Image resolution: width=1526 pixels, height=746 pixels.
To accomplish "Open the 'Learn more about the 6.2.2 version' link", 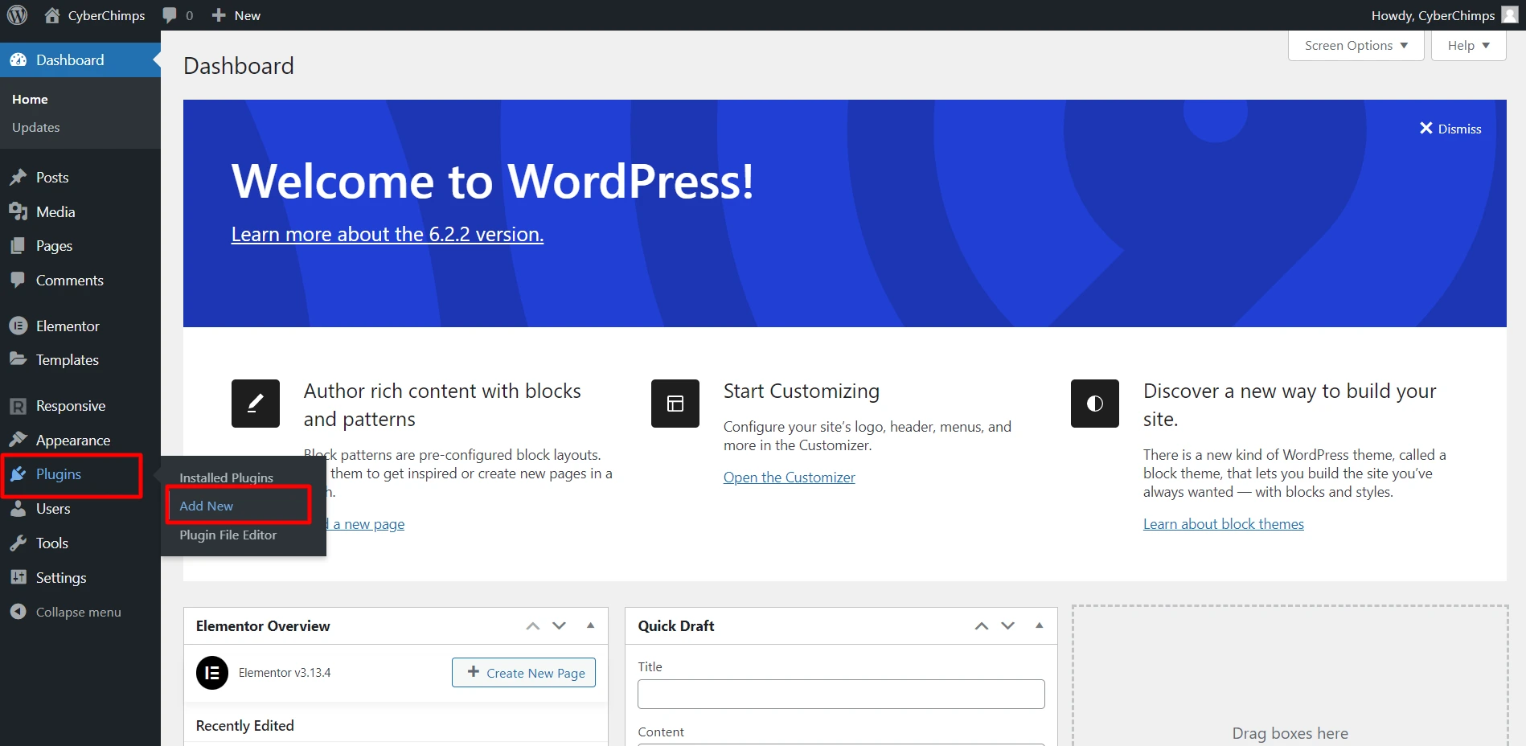I will [388, 234].
